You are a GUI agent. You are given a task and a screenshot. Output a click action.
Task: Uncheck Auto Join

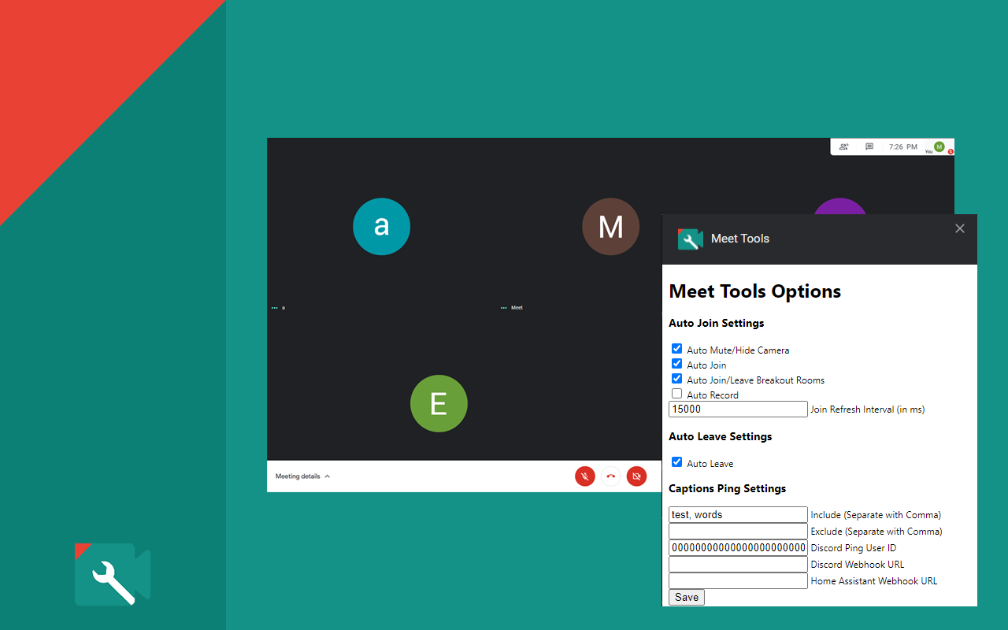pyautogui.click(x=676, y=363)
